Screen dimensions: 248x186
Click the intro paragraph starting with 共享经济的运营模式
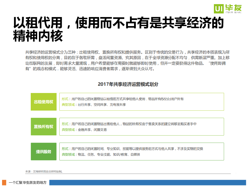(x=128, y=60)
